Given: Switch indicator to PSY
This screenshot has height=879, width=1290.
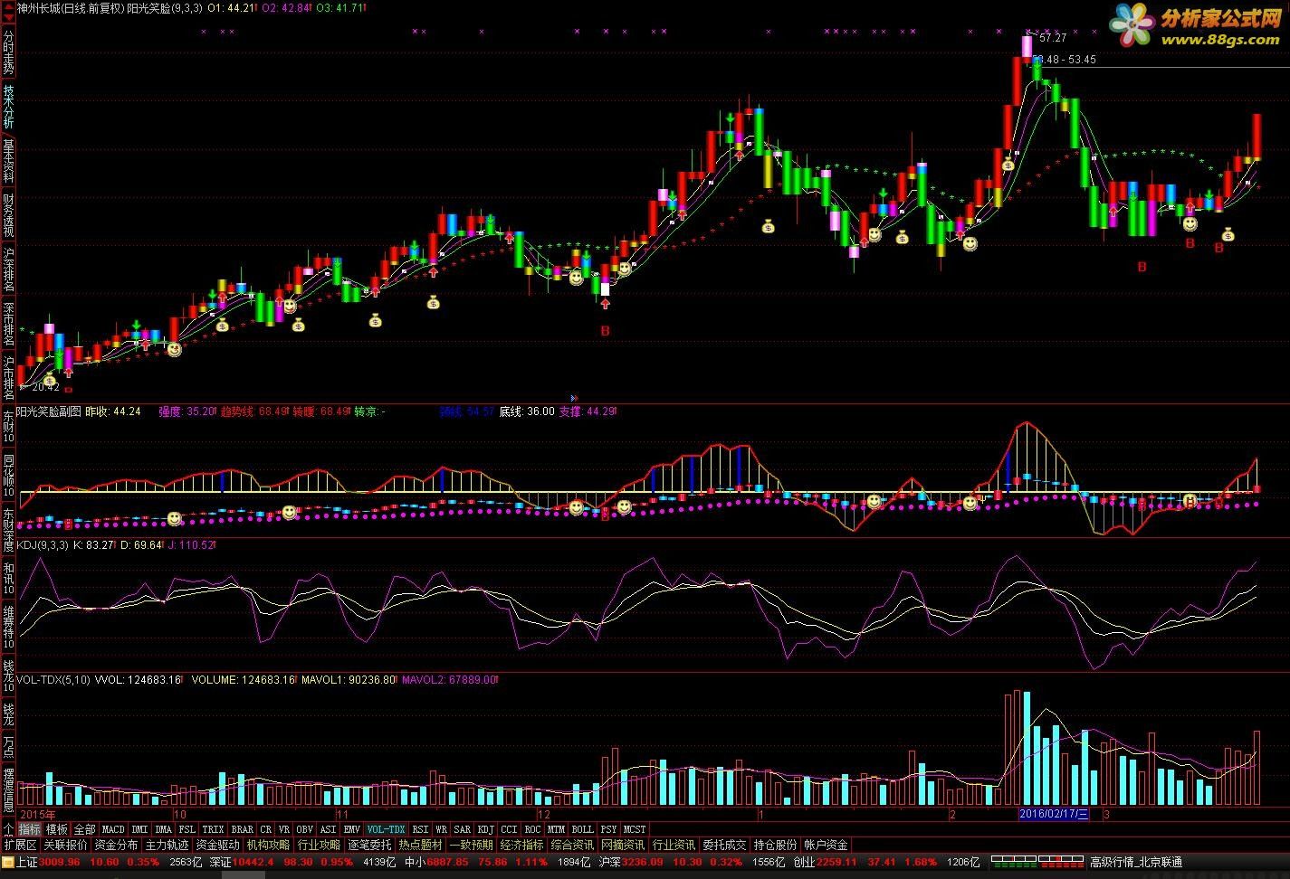Looking at the screenshot, I should 609,829.
